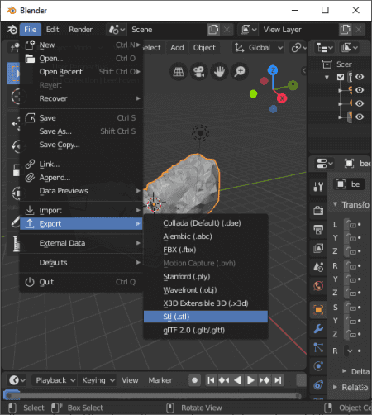Open view layer browse dropdown
The height and width of the screenshot is (415, 372).
(x=248, y=30)
